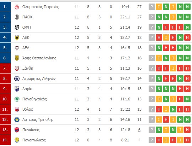Click the ΑΕΛ team name
Image resolution: width=192 pixels, height=146 pixels.
point(26,48)
